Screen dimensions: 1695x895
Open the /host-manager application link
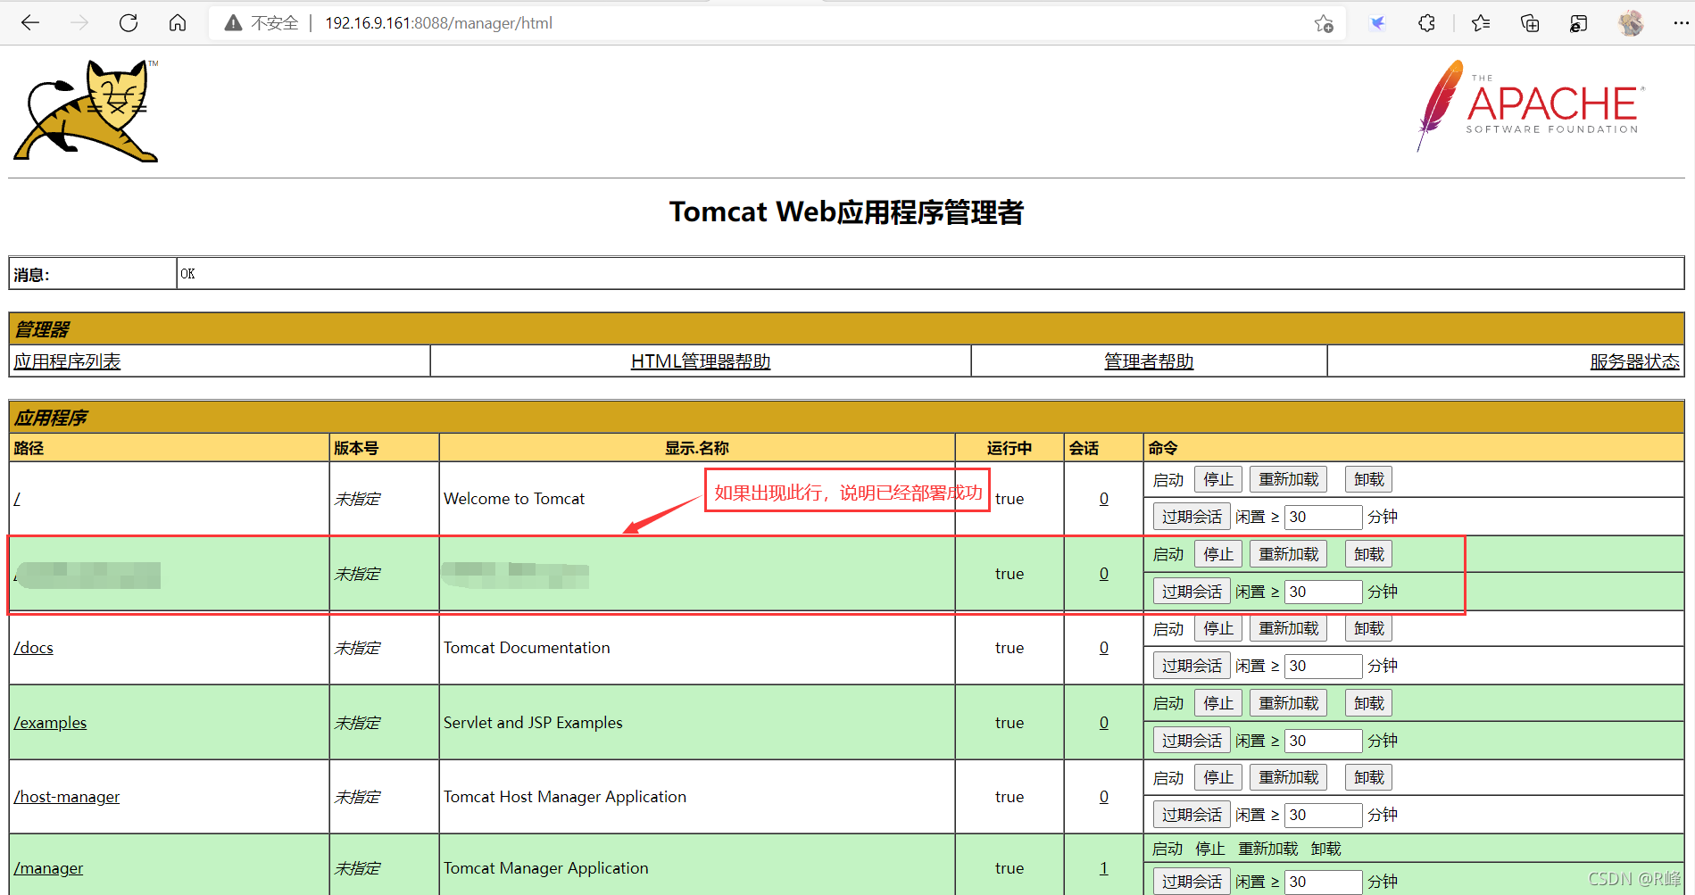pos(67,796)
